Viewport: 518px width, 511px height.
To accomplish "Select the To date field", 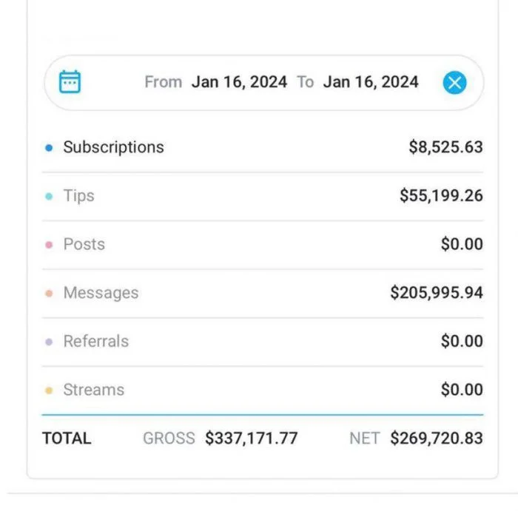I will pyautogui.click(x=371, y=82).
